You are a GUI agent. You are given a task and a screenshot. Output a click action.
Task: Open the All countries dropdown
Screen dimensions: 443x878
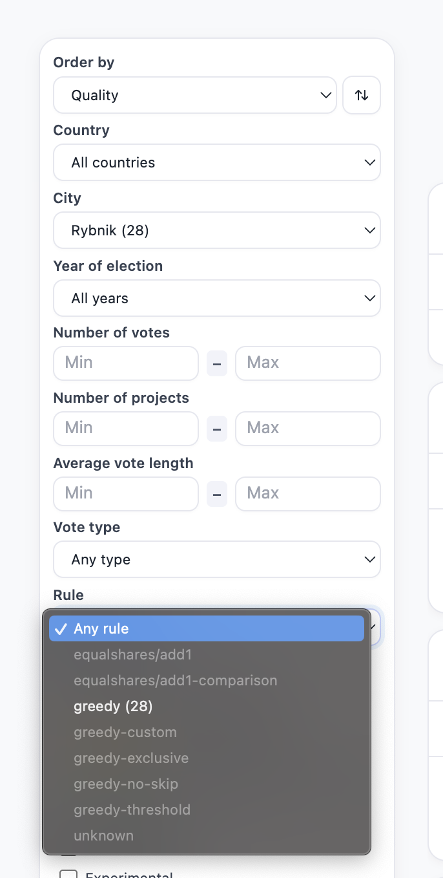click(x=217, y=162)
